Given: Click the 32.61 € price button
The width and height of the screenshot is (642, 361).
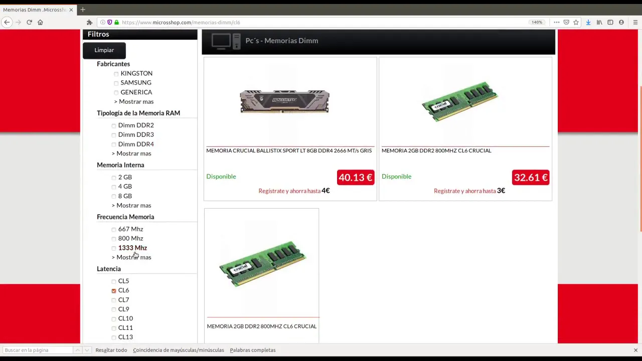Looking at the screenshot, I should [531, 177].
